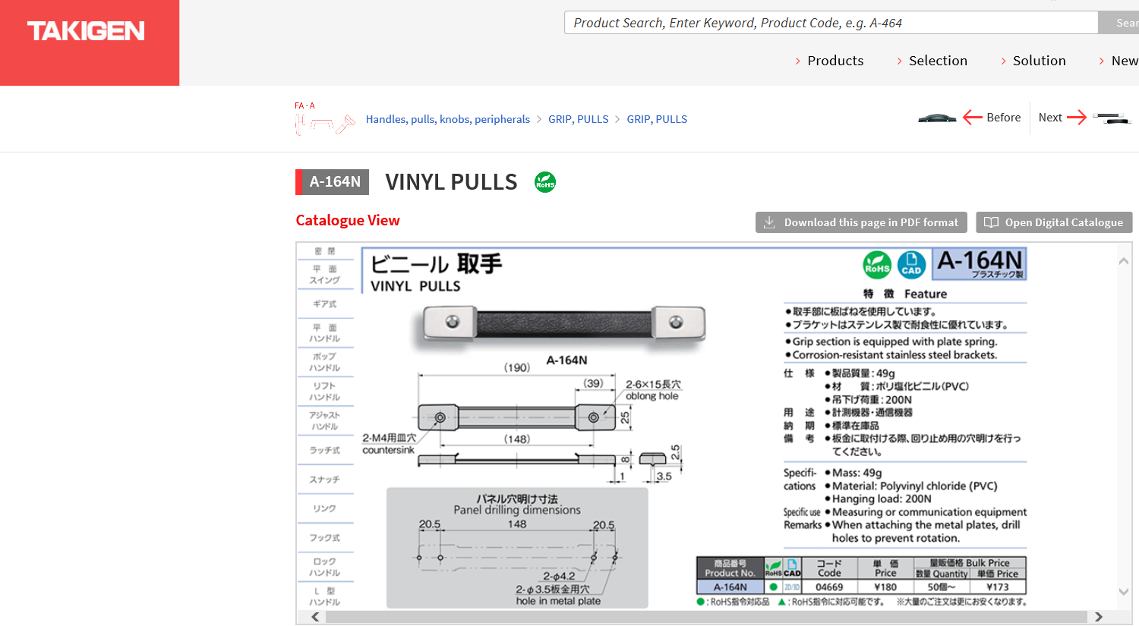Click the catalogue horizontal scrollbar track
The image size is (1139, 626).
coord(706,617)
